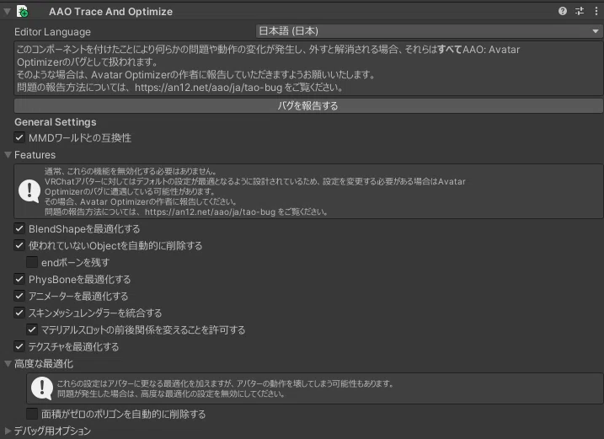
Task: Click warning icon in Features info box
Action: coord(29,190)
